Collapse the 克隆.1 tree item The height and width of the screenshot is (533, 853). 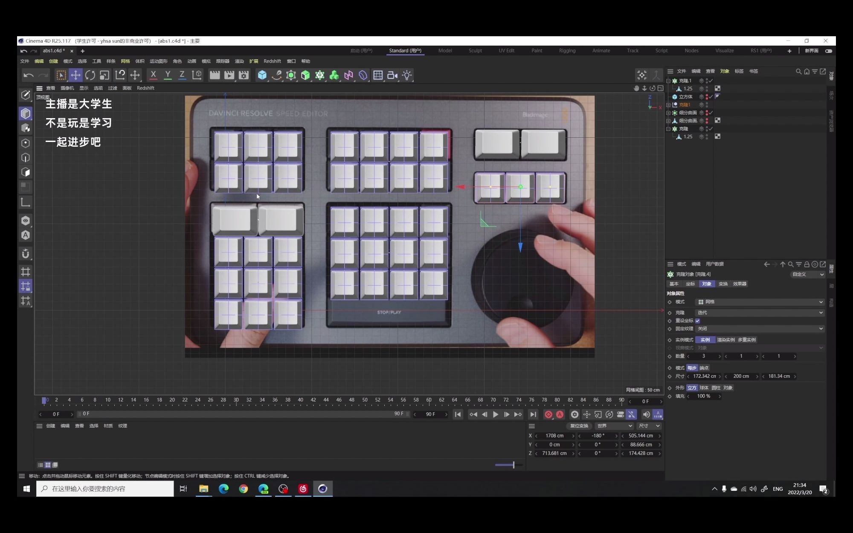(668, 81)
